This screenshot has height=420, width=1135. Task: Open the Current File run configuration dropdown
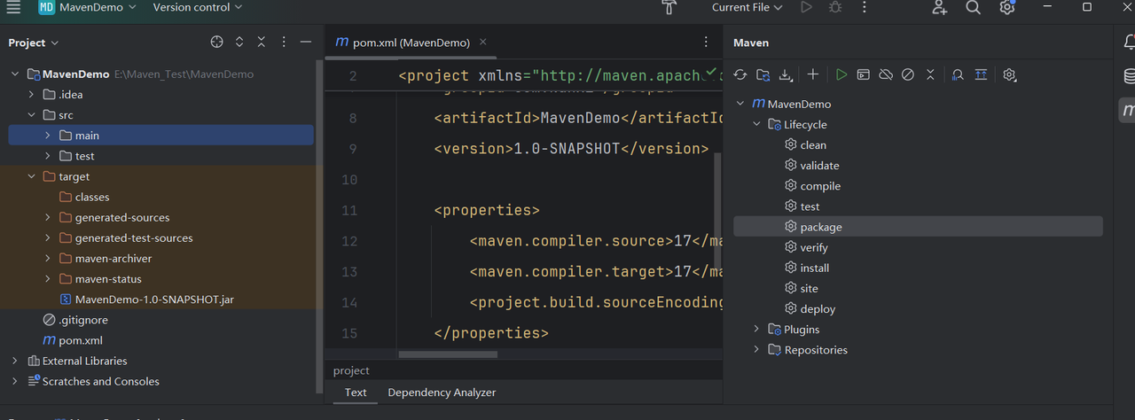click(x=747, y=8)
